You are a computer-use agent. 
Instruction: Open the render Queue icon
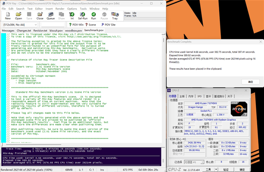coord(51,16)
